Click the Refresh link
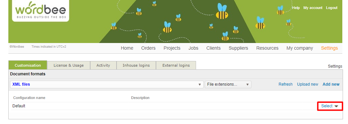The height and width of the screenshot is (124, 348). click(x=286, y=84)
